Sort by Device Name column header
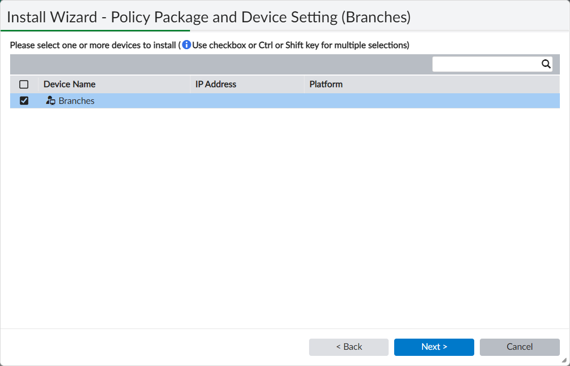 (69, 85)
